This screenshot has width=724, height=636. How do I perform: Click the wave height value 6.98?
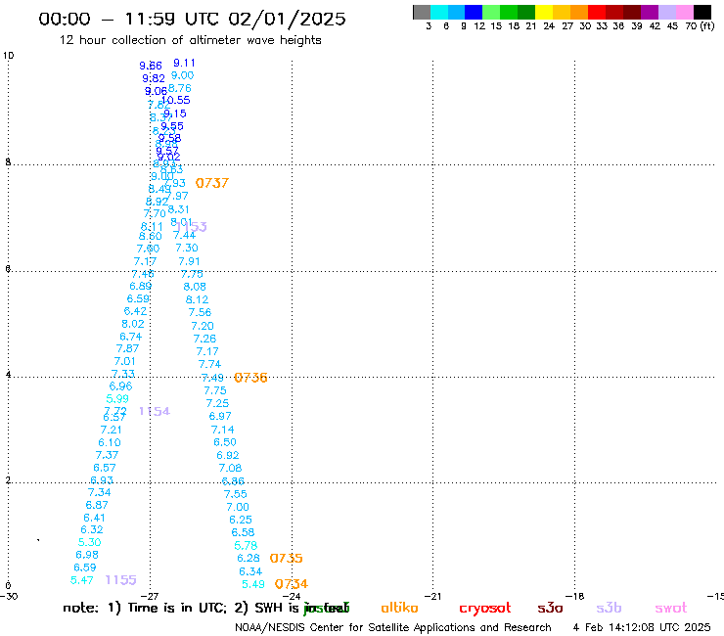[x=87, y=555]
